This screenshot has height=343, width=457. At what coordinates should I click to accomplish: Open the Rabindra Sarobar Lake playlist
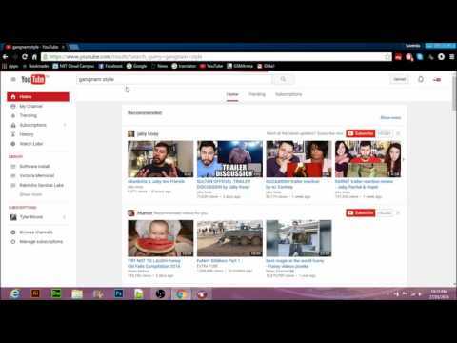point(41,185)
